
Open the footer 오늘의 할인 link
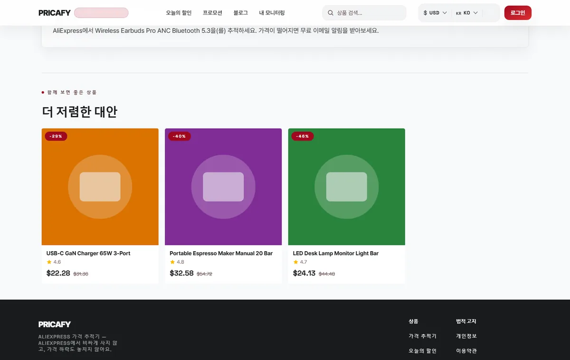coord(422,351)
